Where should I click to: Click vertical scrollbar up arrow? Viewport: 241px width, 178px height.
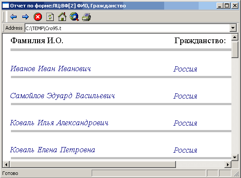(235, 37)
